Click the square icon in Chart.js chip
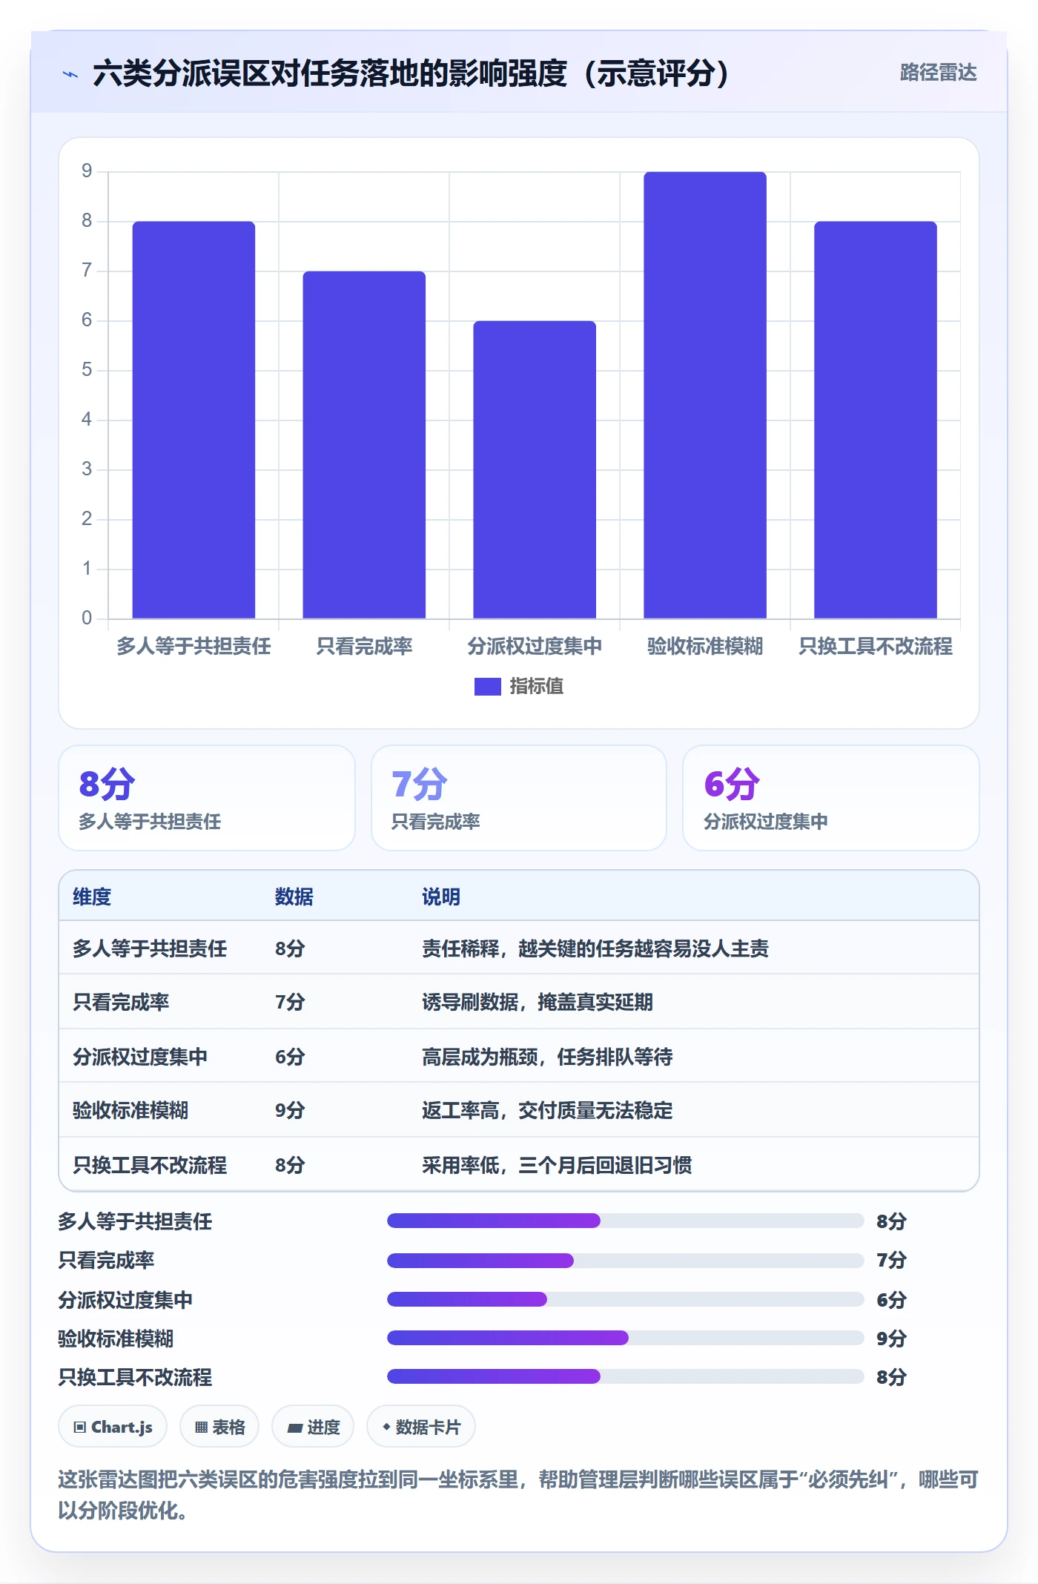Screen dimensions: 1038x1584 coord(80,1428)
